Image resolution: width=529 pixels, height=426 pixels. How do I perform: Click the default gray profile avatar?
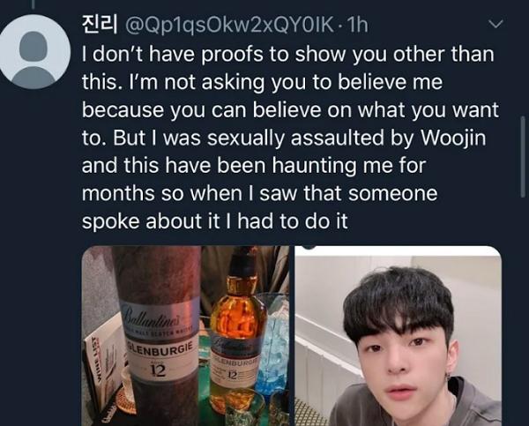pos(34,51)
